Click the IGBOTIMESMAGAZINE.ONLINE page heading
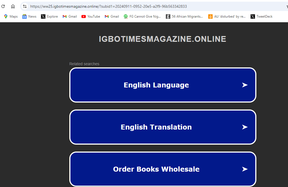This screenshot has height=187, width=288. 163,39
